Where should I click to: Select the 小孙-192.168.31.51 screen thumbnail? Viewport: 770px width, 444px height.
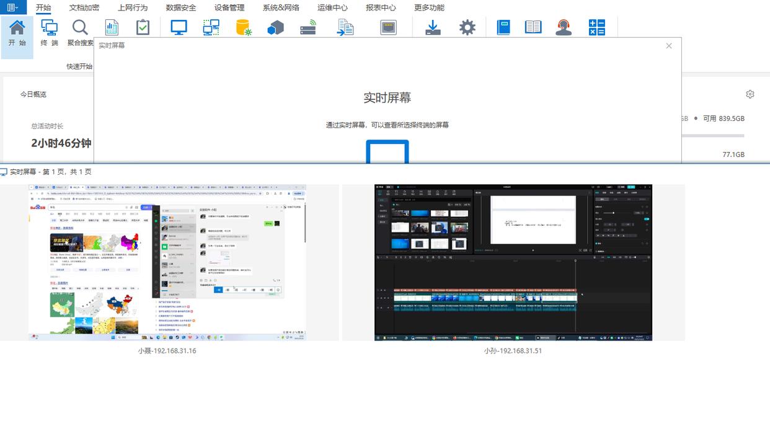click(513, 262)
